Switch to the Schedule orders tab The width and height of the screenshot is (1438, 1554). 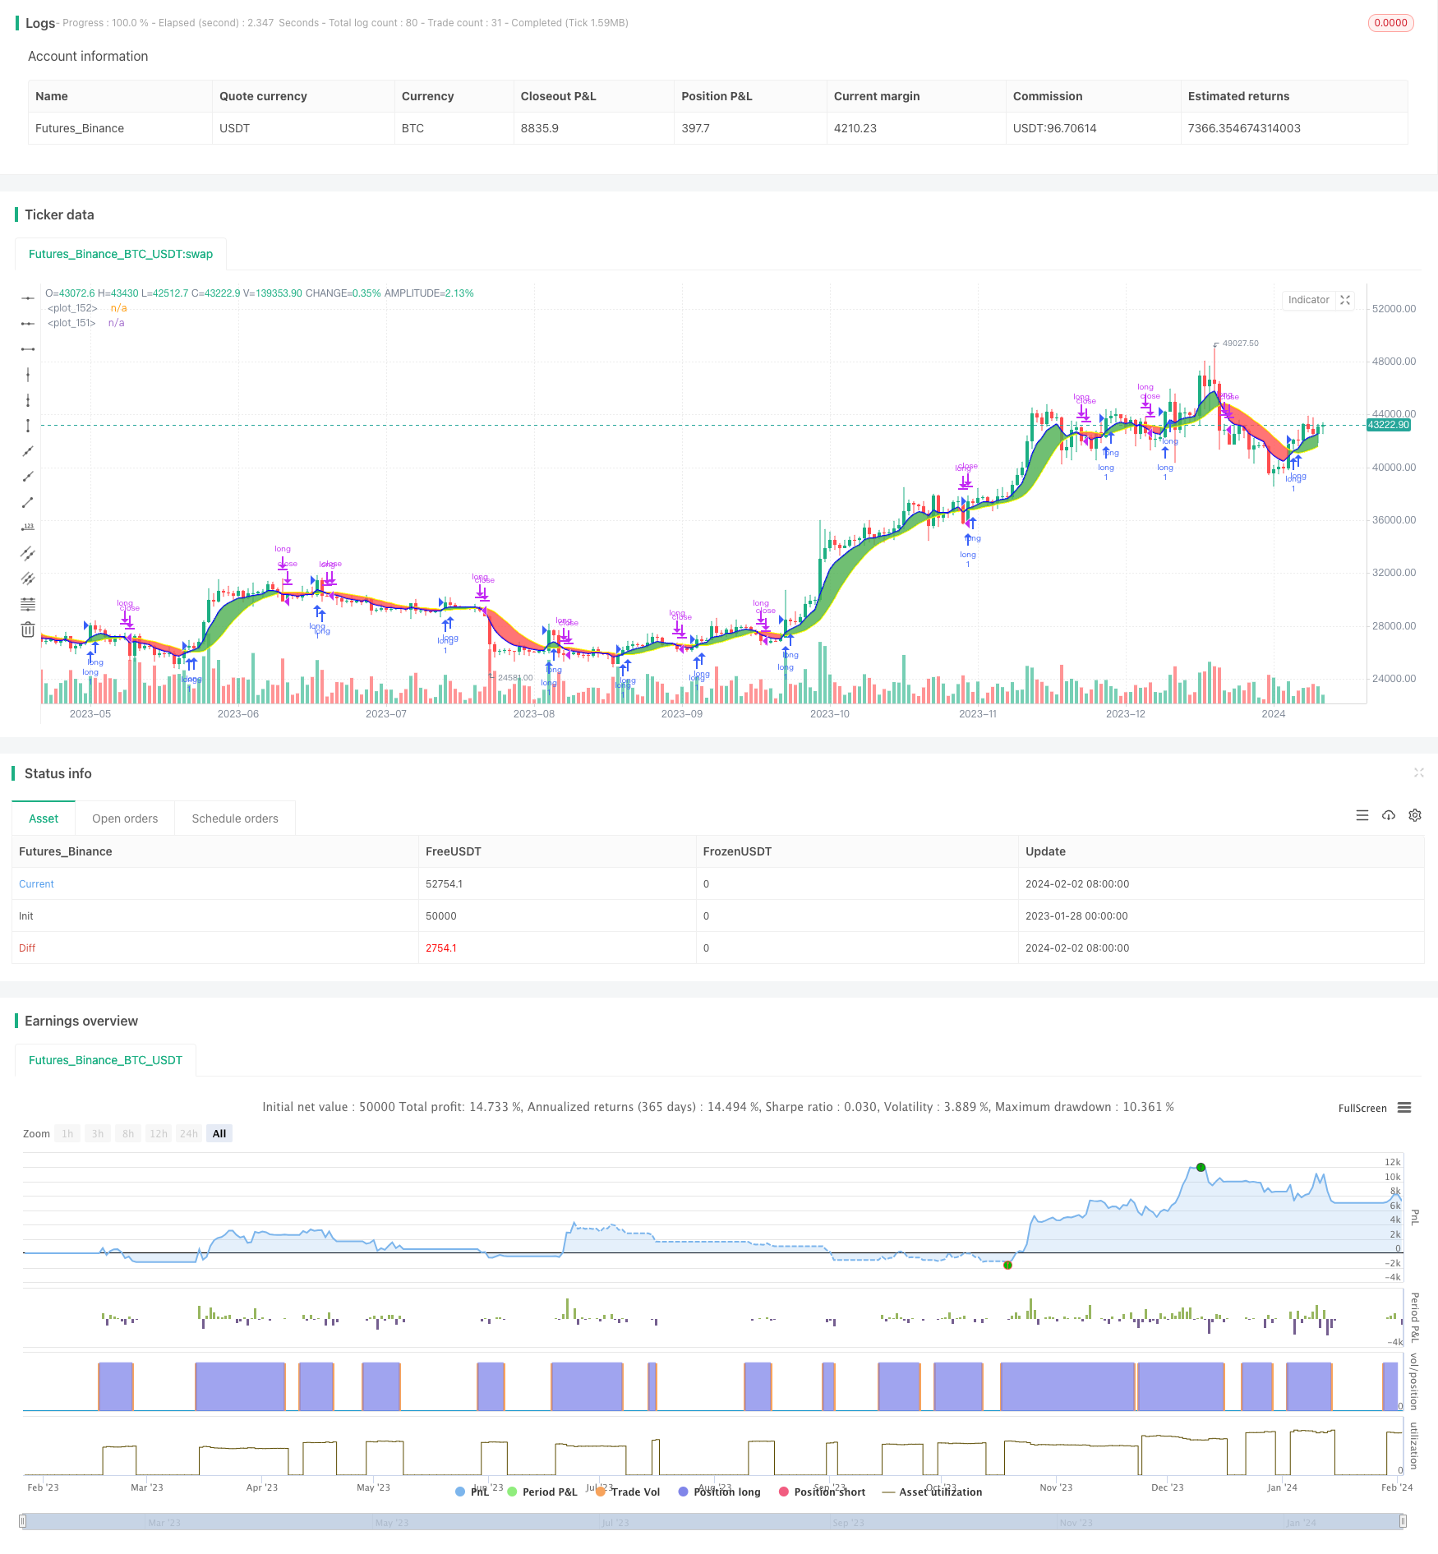[x=235, y=819]
